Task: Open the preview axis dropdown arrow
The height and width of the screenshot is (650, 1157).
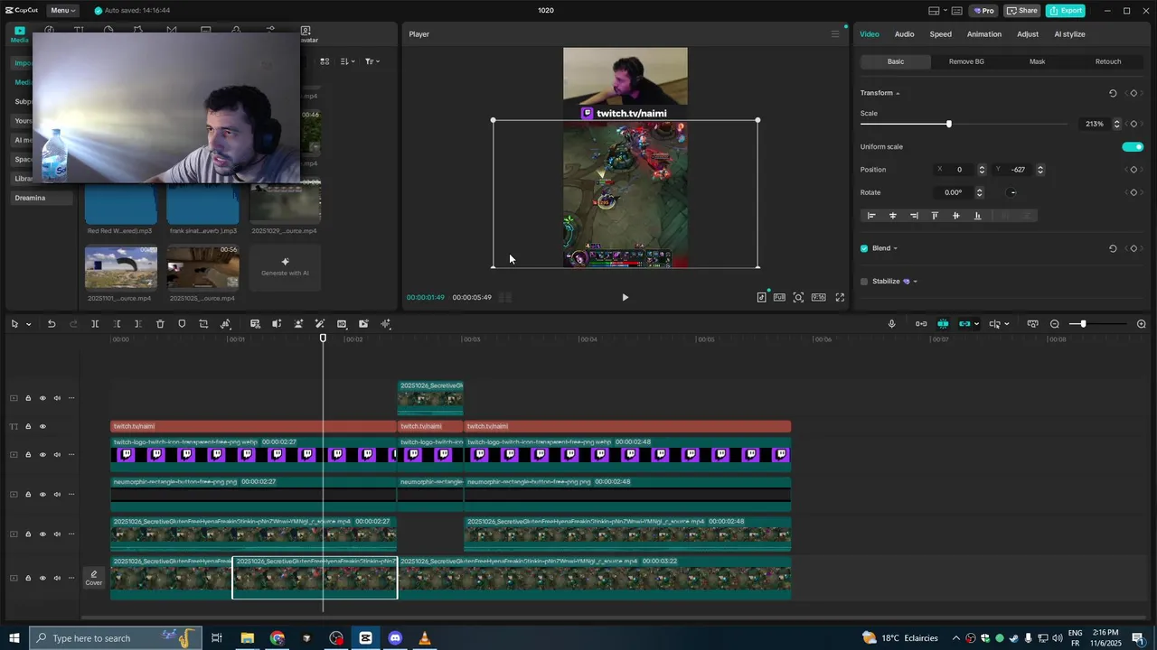Action: (x=1007, y=324)
